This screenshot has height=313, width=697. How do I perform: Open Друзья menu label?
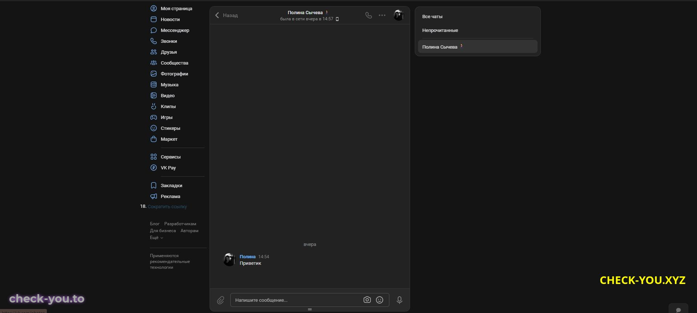click(169, 52)
